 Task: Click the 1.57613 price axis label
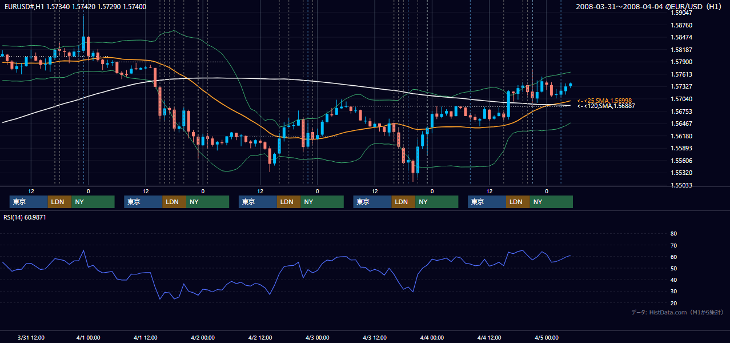coord(681,74)
